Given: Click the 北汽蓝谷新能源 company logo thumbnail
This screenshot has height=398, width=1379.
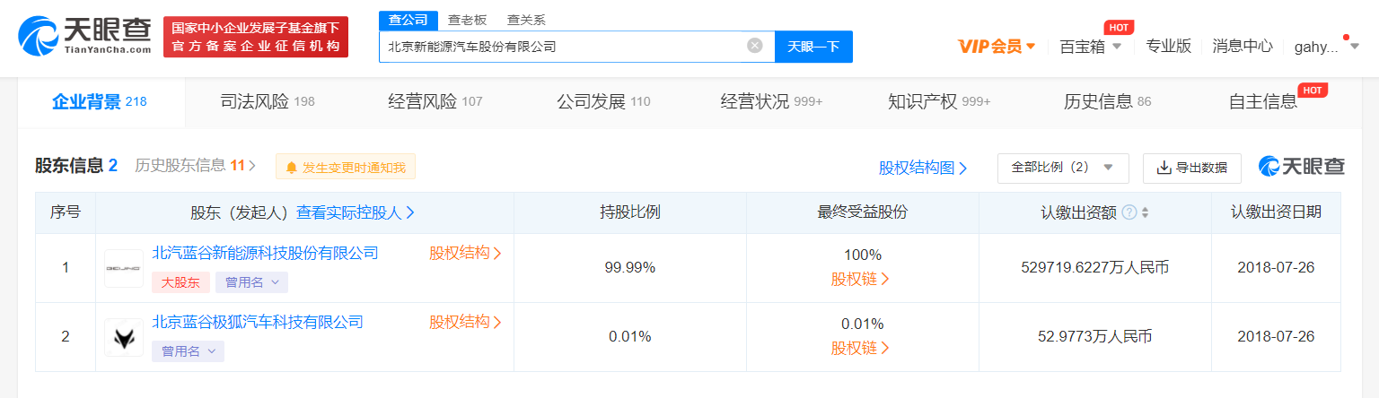Looking at the screenshot, I should (x=124, y=268).
